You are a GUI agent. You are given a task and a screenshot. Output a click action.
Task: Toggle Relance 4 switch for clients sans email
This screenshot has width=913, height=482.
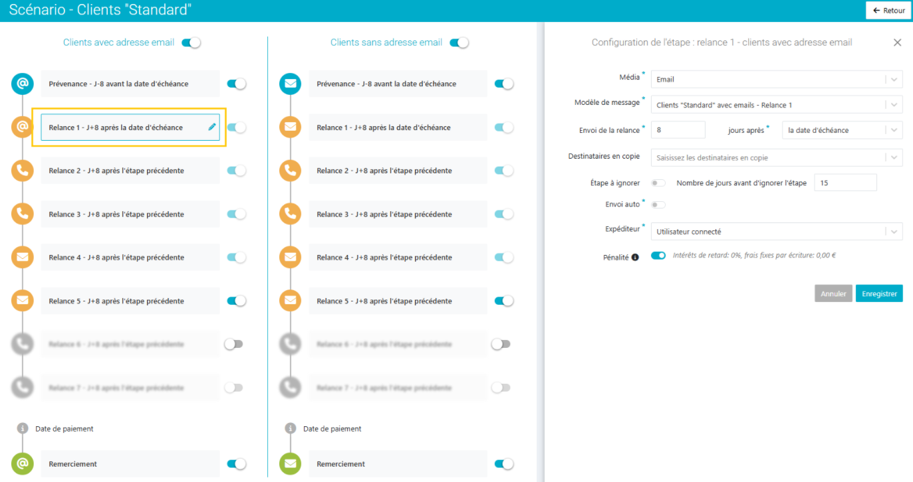point(504,258)
